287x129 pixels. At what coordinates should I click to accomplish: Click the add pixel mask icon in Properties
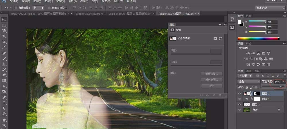point(215,39)
